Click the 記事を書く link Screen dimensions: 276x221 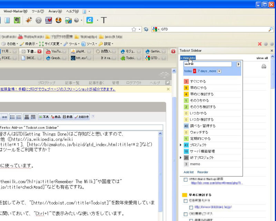tap(97, 83)
